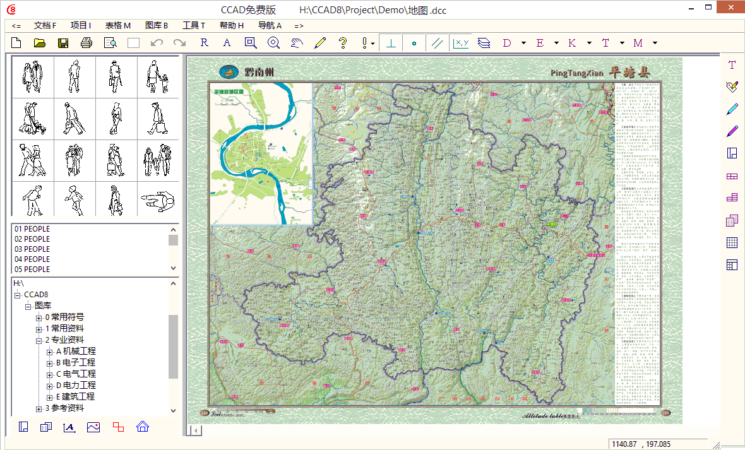
Task: Click the Save floppy disk icon
Action: point(63,43)
